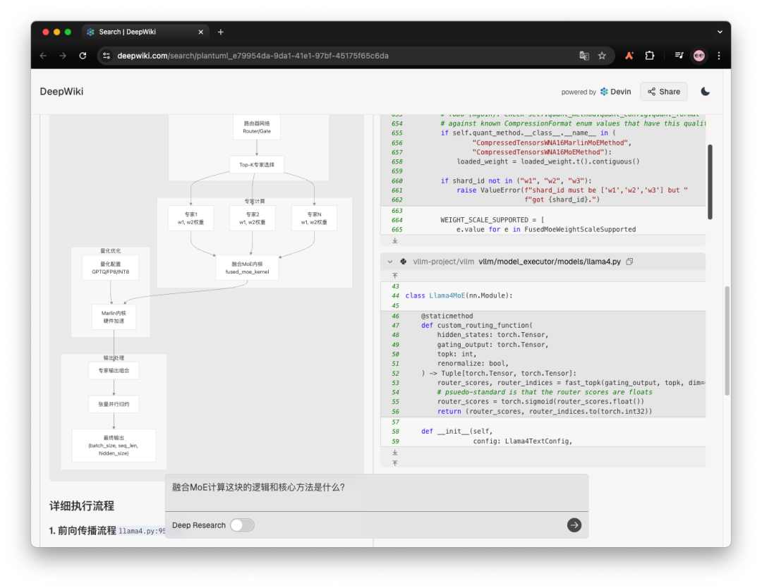
Task: Click the page vertical scrollbar on right edge
Action: tap(727, 341)
